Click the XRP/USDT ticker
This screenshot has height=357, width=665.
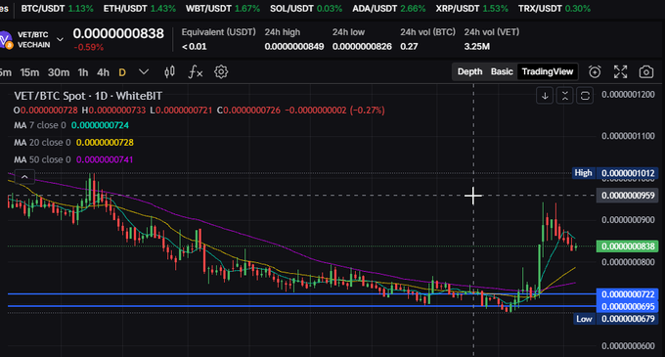tap(471, 9)
